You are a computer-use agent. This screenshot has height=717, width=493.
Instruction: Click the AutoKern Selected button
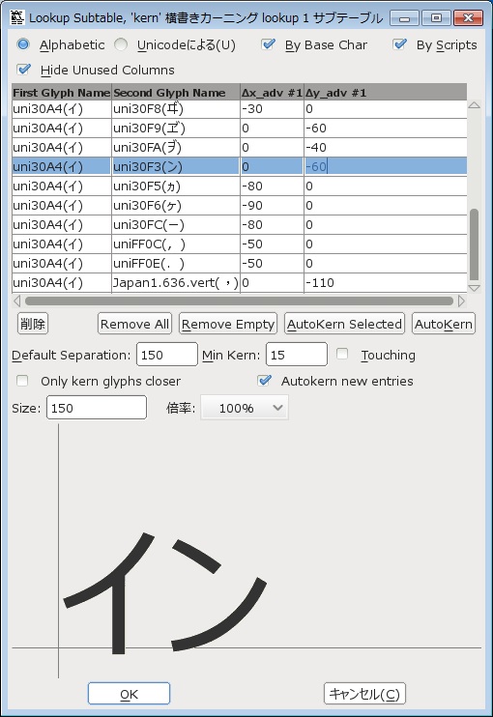(344, 324)
